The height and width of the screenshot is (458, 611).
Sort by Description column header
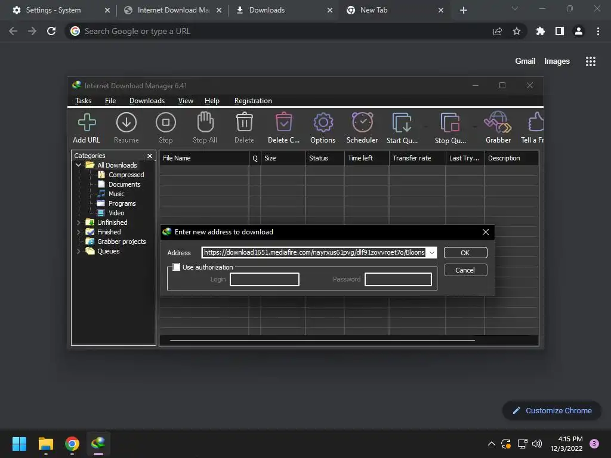click(511, 158)
